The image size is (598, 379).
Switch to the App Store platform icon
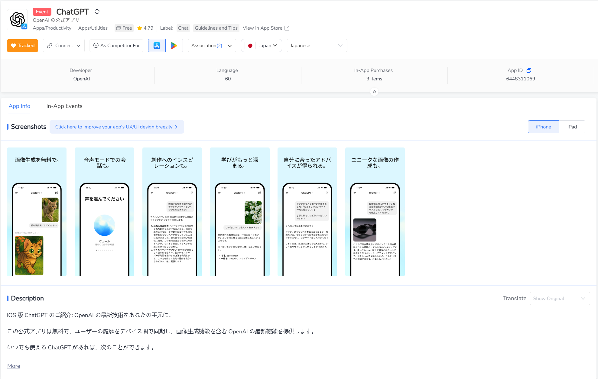click(157, 46)
